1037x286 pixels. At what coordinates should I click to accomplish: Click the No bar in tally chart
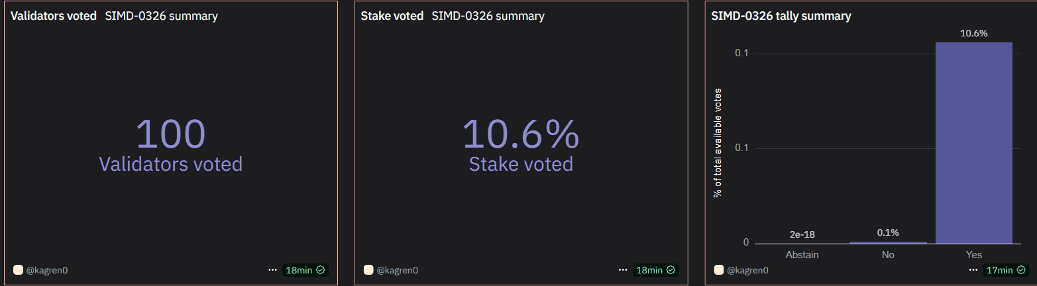[888, 242]
